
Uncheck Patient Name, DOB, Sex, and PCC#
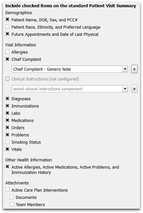tap(8, 19)
